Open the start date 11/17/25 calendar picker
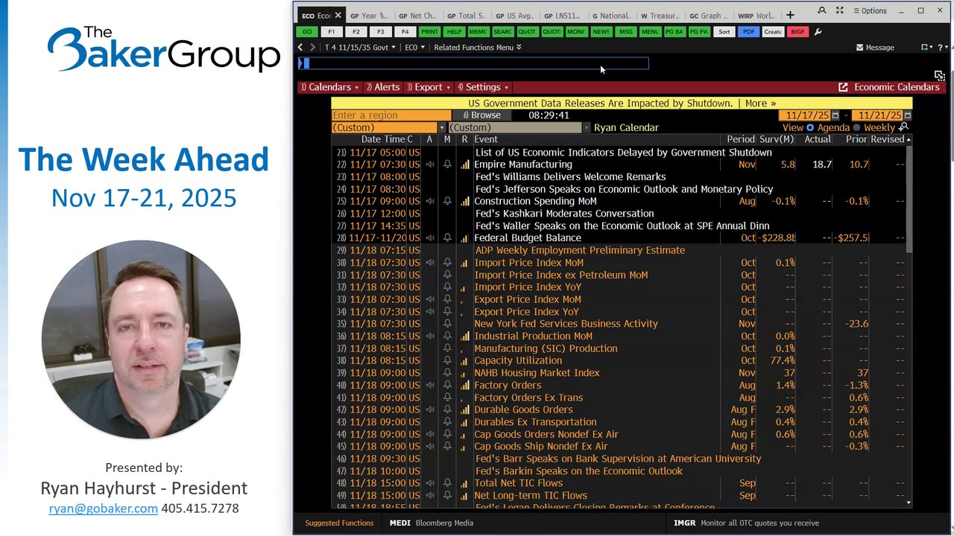This screenshot has width=954, height=536. click(x=835, y=115)
